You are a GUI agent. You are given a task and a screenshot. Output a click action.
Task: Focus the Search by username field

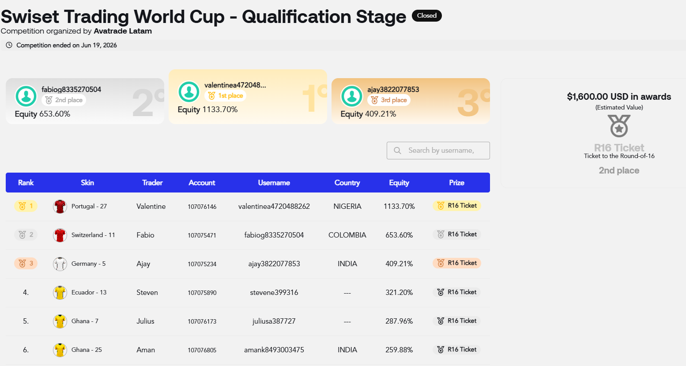(x=438, y=151)
